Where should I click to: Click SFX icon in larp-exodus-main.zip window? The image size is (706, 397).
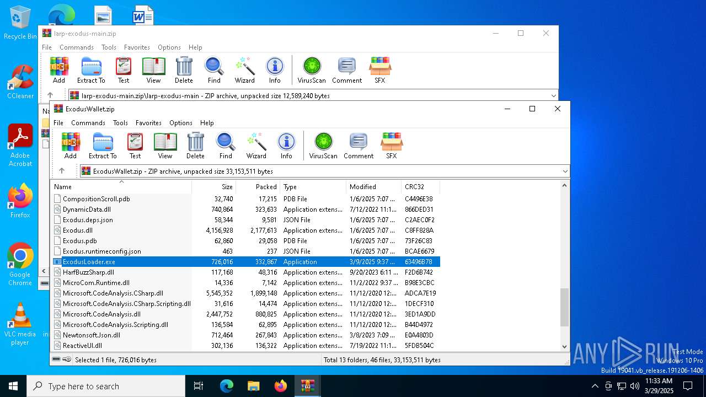click(x=380, y=70)
